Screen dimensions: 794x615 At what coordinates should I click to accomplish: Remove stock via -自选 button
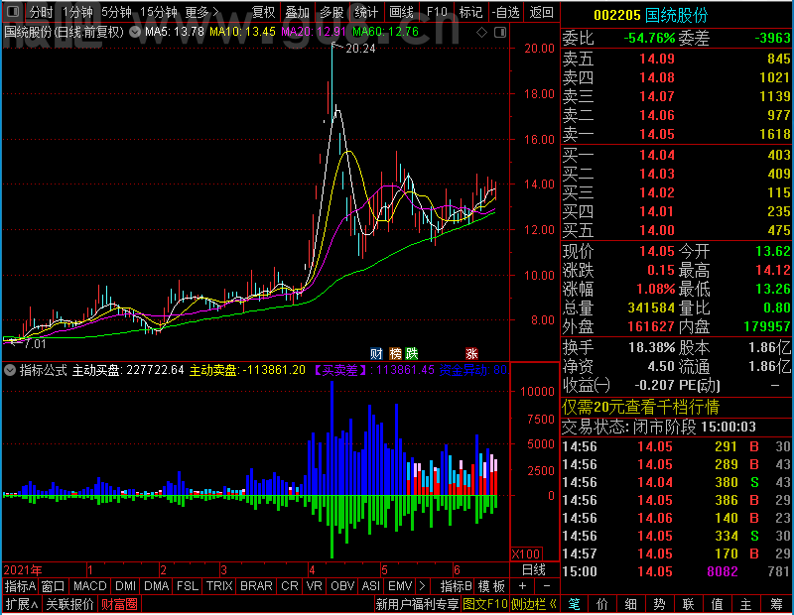(x=506, y=11)
